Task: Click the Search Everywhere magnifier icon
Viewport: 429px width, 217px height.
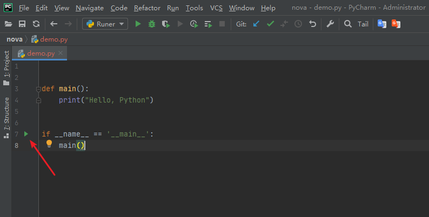Action: tap(348, 24)
